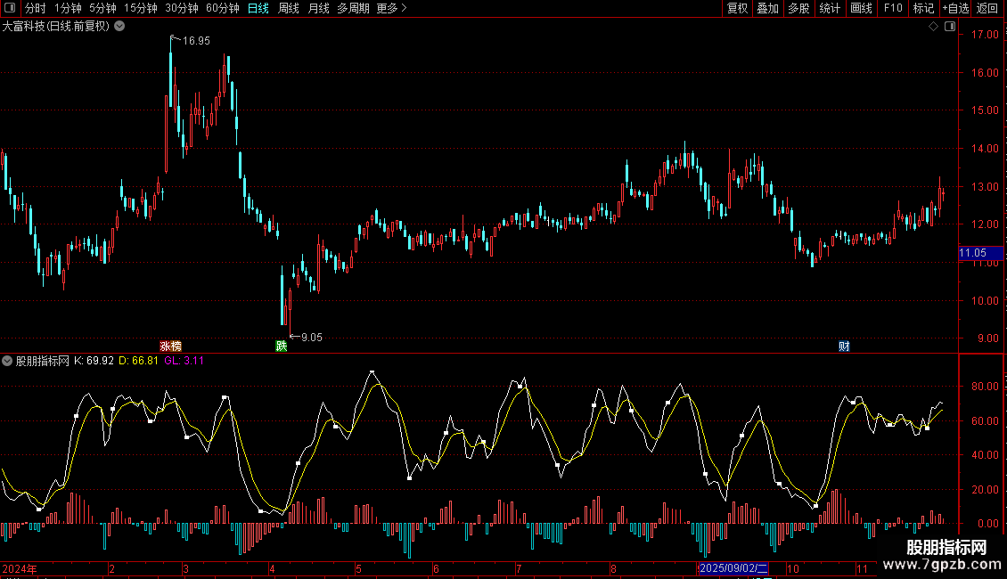Click the 复权 adjustment button

tap(737, 8)
